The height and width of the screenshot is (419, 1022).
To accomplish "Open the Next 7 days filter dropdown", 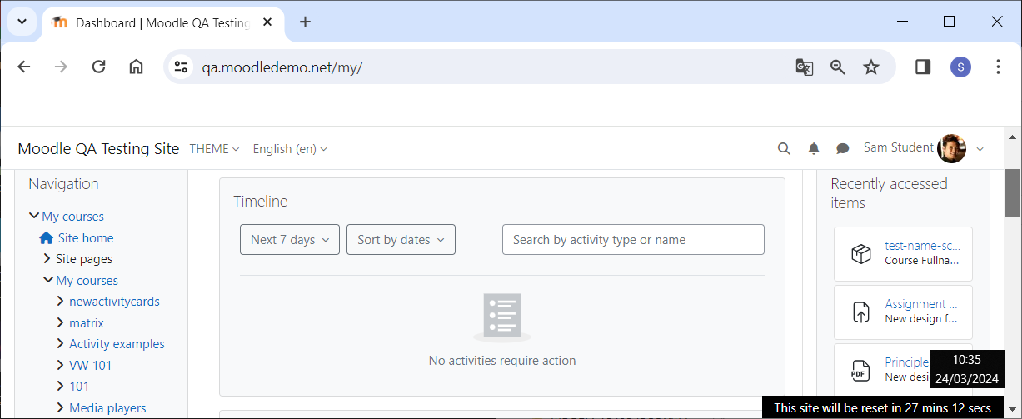I will pos(290,240).
